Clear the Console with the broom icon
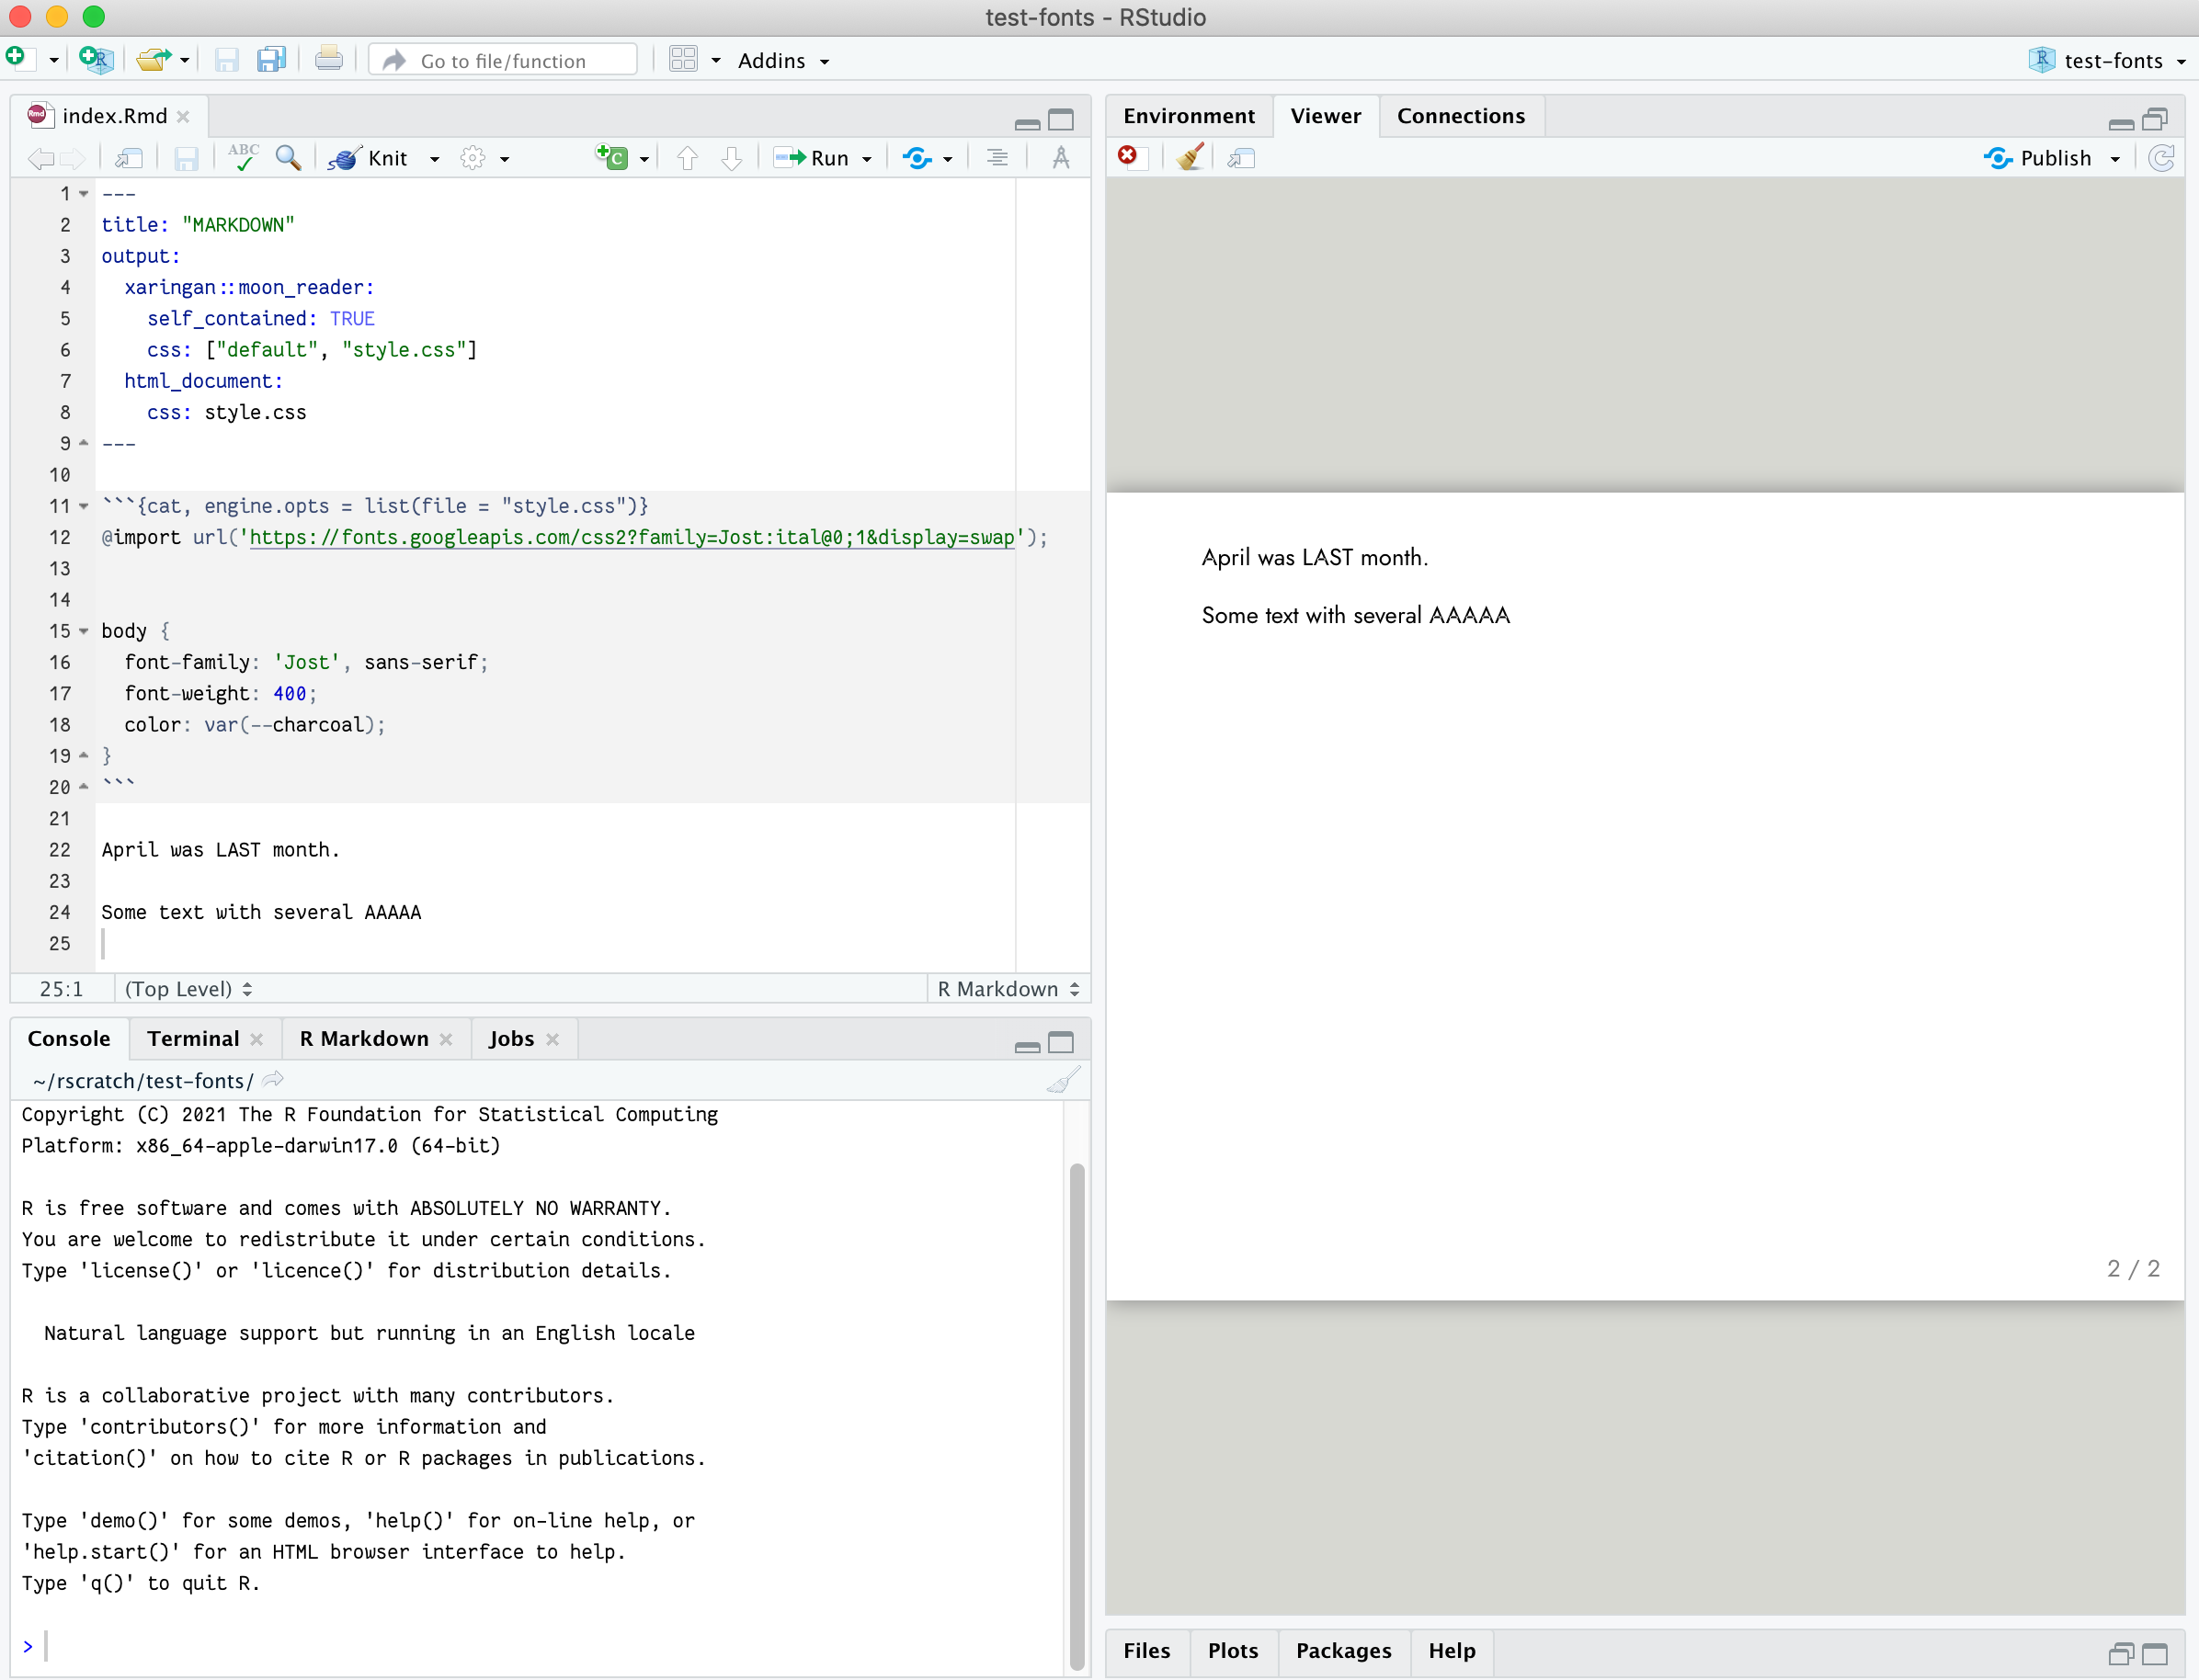The image size is (2199, 1680). pyautogui.click(x=1064, y=1080)
